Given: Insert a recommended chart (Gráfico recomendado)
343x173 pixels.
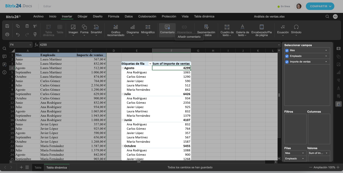Looking at the screenshot, I should 116,30.
